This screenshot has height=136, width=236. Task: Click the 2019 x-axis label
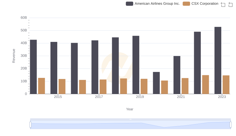pyautogui.click(x=140, y=97)
